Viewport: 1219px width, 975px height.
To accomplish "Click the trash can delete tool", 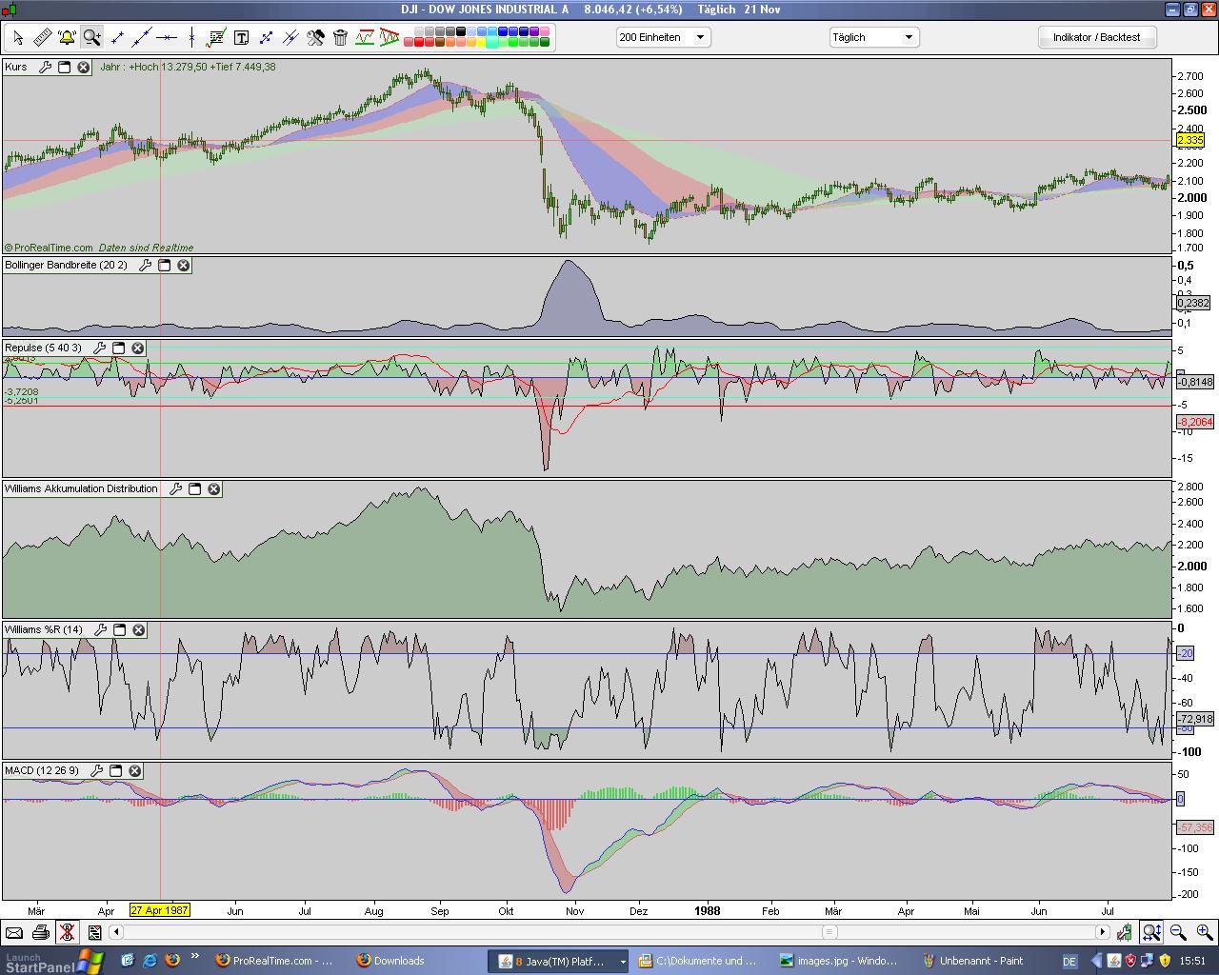I will point(340,37).
